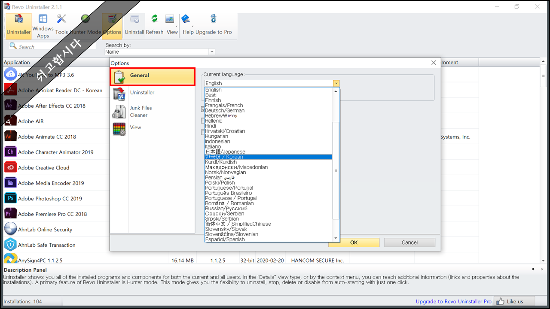Choose Polski/Polish in language list

[x=269, y=183]
